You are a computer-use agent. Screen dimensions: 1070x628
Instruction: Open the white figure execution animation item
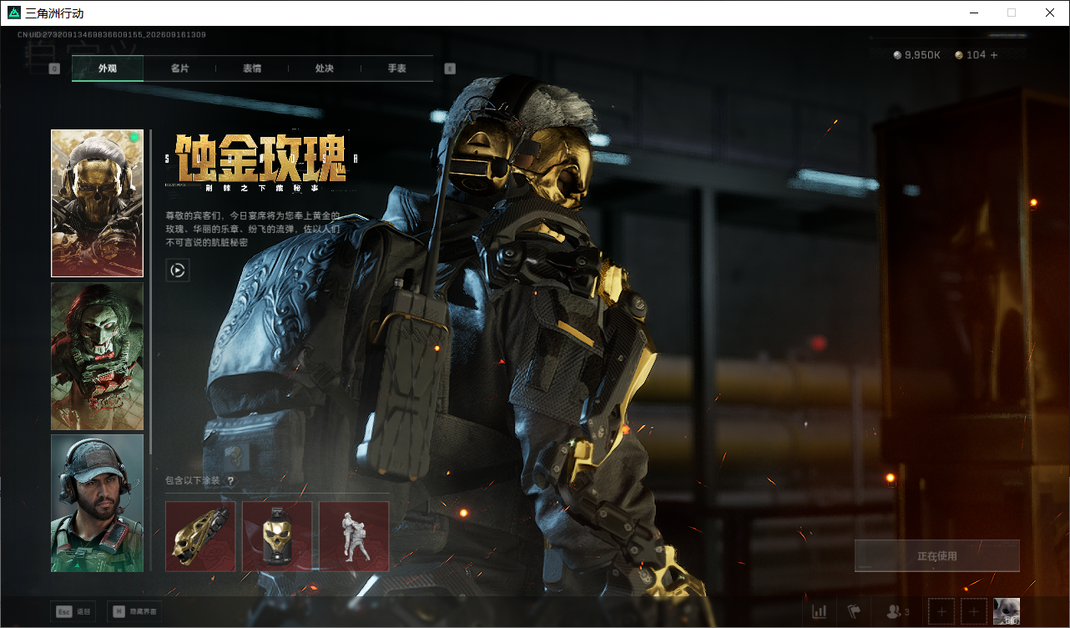[354, 536]
